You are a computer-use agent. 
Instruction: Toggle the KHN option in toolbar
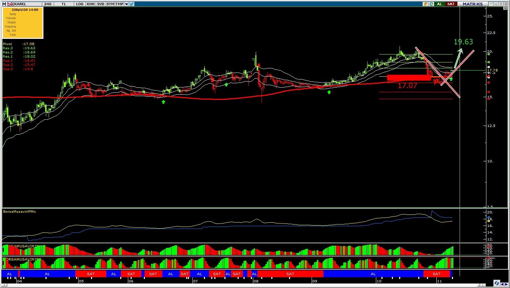coord(90,4)
